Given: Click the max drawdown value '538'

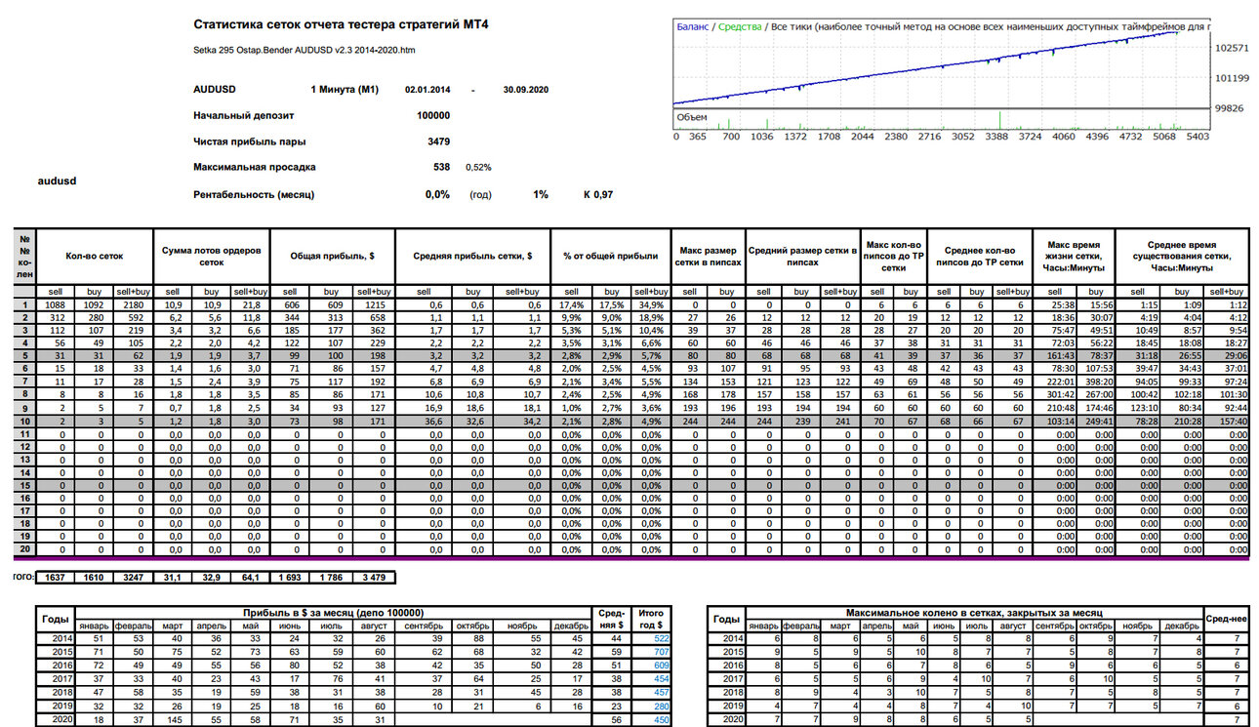Looking at the screenshot, I should tap(441, 168).
